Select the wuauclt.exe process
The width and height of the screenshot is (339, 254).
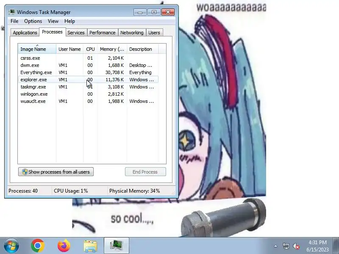(89, 101)
